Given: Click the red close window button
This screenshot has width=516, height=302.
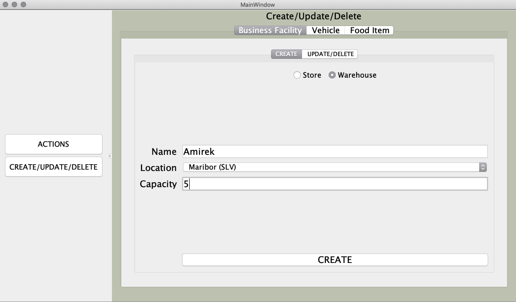Looking at the screenshot, I should [5, 4].
